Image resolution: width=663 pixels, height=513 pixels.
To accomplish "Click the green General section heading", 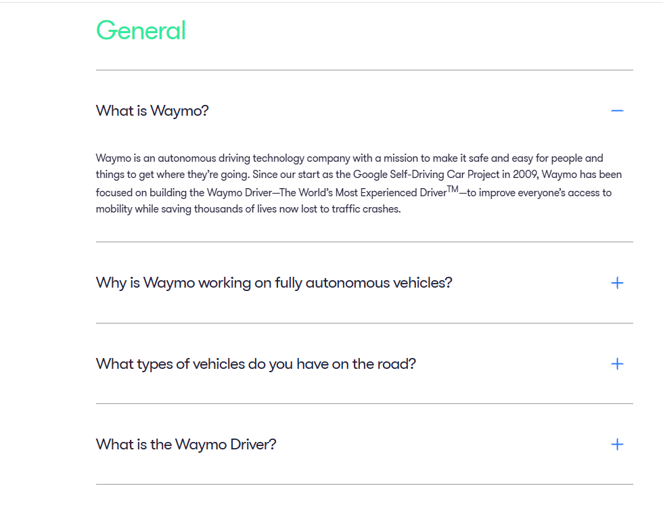I will [141, 30].
